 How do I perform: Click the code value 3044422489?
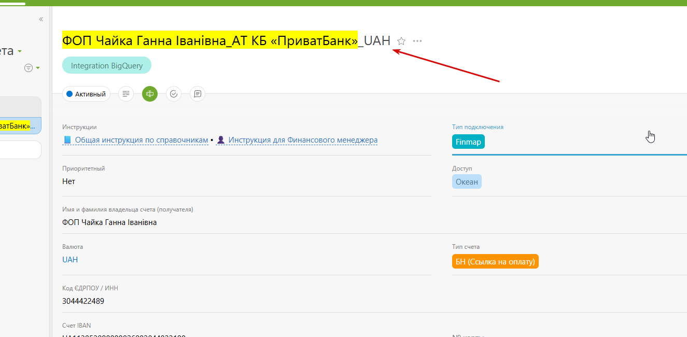(83, 301)
